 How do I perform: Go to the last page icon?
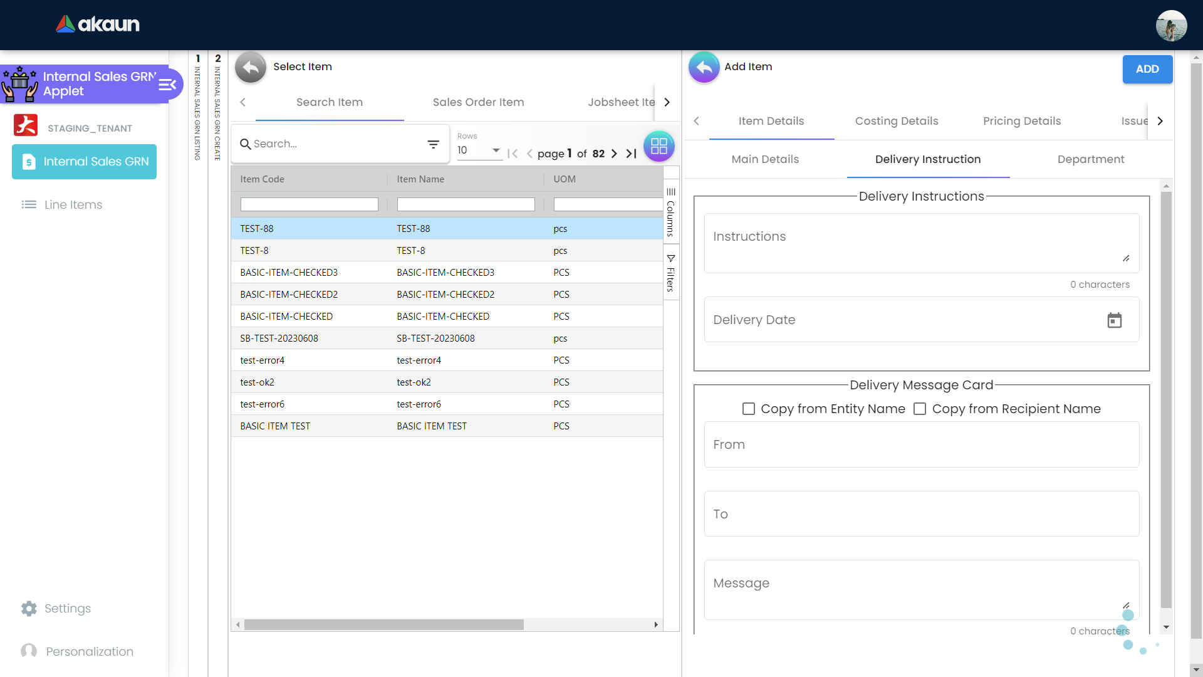[632, 154]
